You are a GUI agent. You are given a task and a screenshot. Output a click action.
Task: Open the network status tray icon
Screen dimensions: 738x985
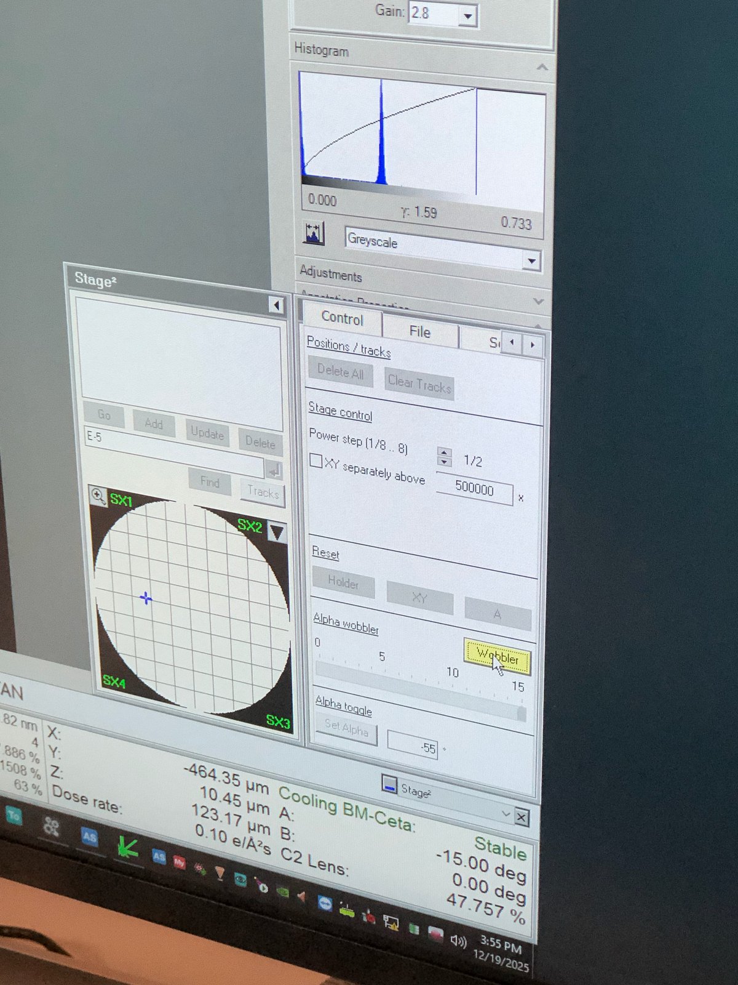[390, 922]
